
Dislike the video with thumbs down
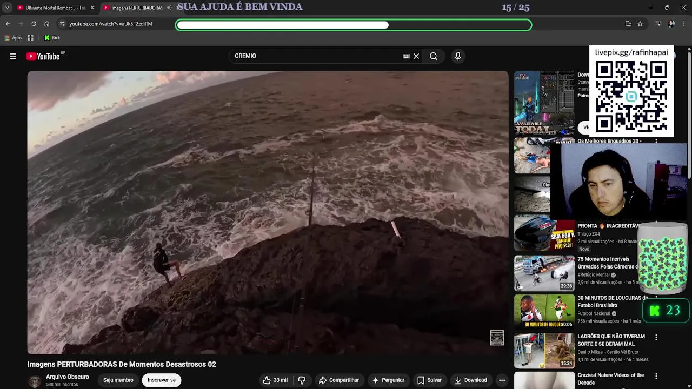pyautogui.click(x=302, y=380)
